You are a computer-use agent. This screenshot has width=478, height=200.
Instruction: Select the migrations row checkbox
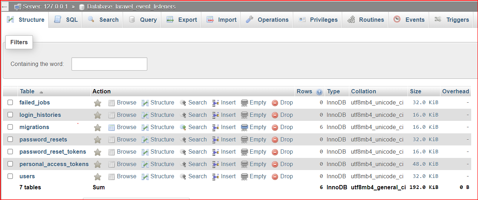coord(10,127)
